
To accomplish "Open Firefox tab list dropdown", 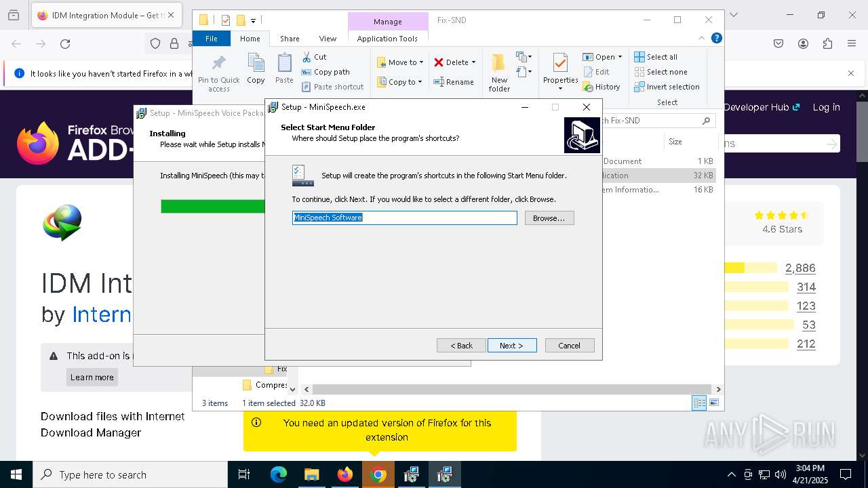I will click(x=733, y=15).
